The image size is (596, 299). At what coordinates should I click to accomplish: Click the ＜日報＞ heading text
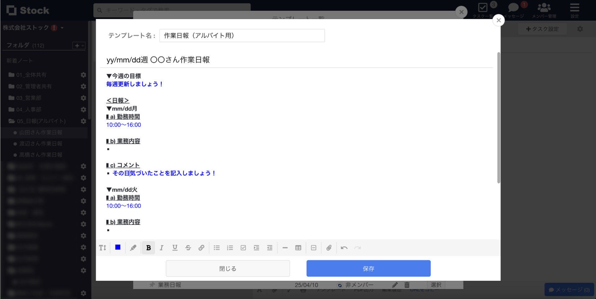click(x=118, y=100)
